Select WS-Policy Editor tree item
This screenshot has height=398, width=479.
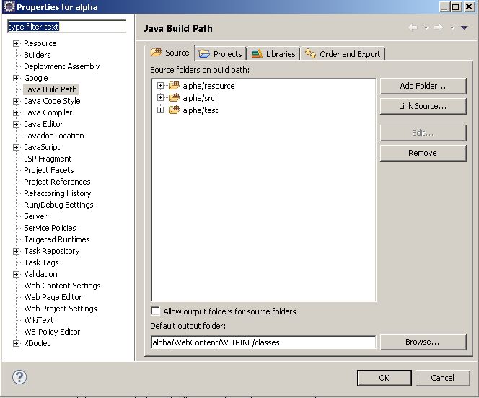coord(52,332)
